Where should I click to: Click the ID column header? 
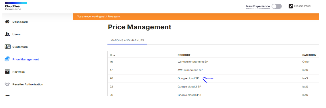pyautogui.click(x=111, y=55)
